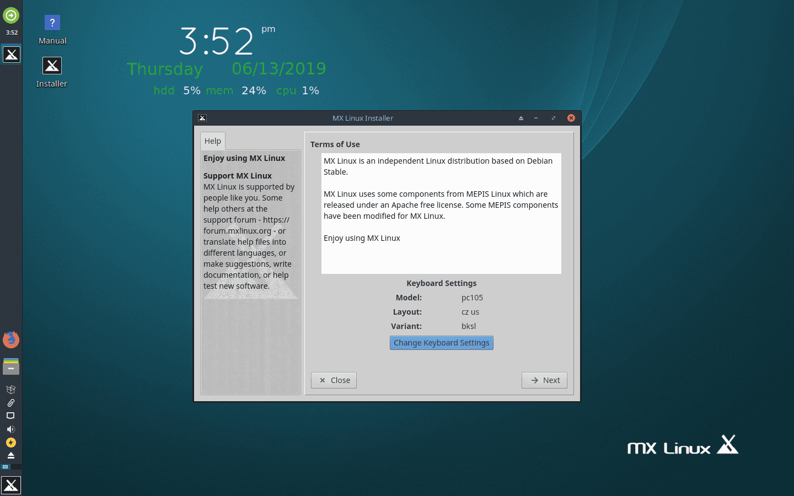The width and height of the screenshot is (794, 496).
Task: Click the green logout icon in panel
Action: point(11,15)
